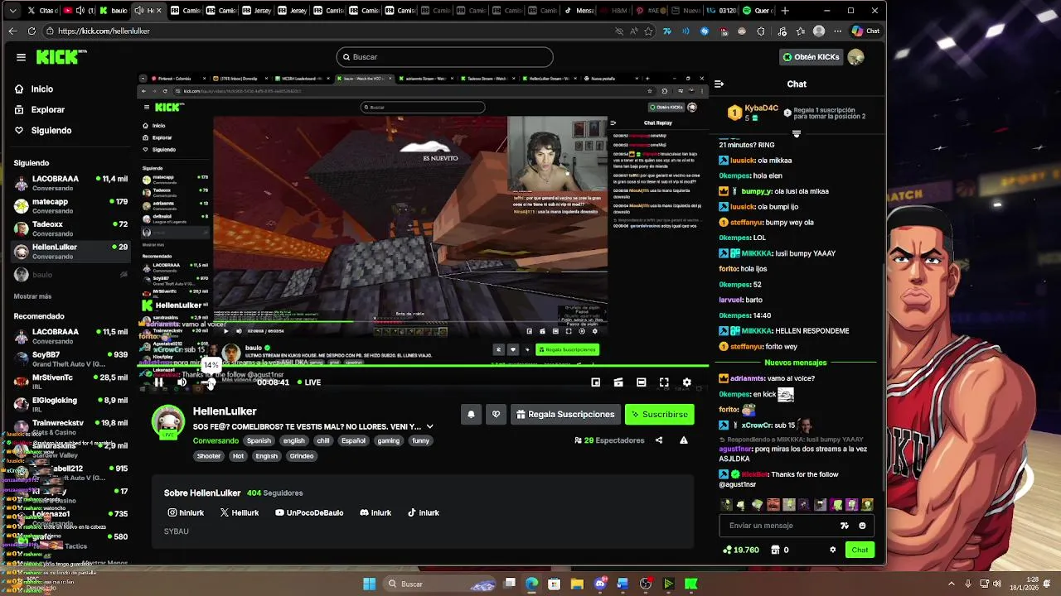The height and width of the screenshot is (596, 1061).
Task: Open the KICKs balance 19.760
Action: [740, 550]
